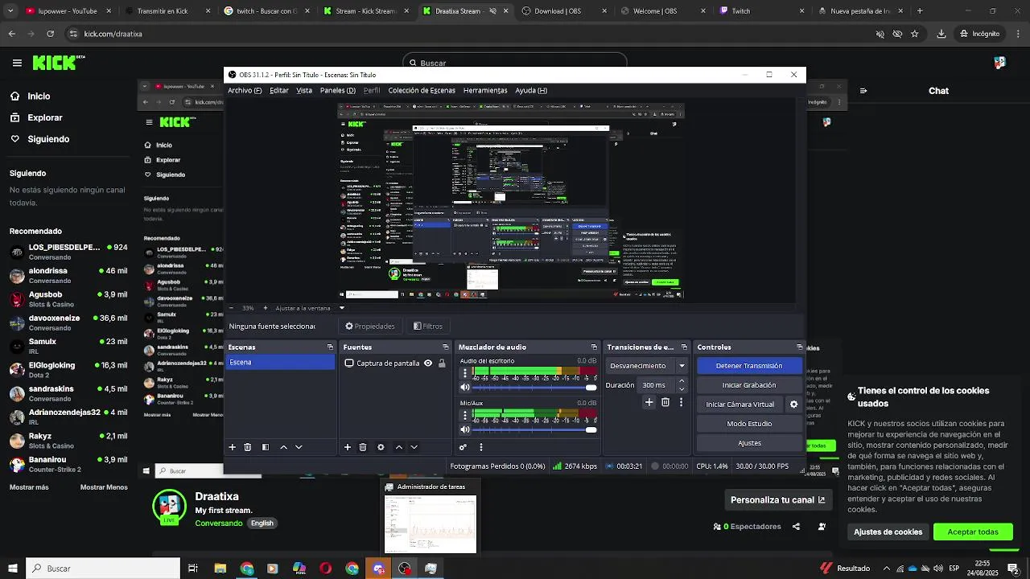
Task: Click Kick Buscar search field
Action: 515,63
